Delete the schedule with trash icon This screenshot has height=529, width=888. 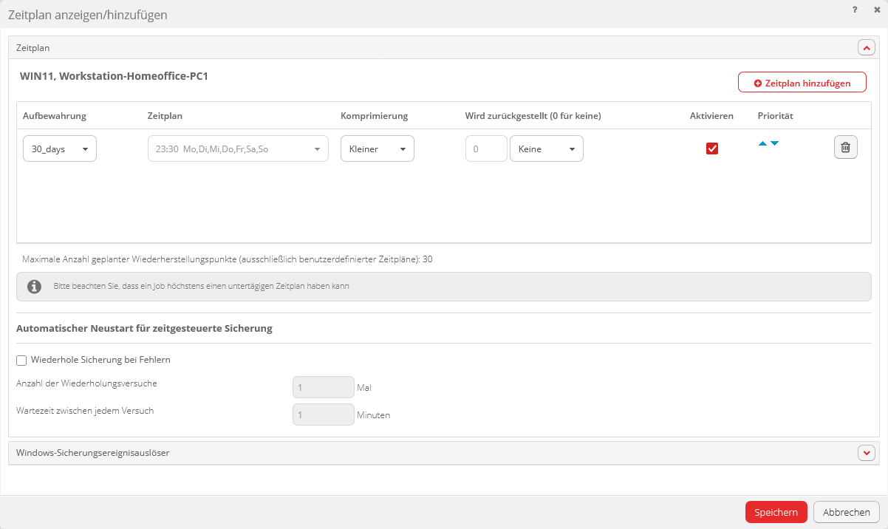(x=845, y=148)
